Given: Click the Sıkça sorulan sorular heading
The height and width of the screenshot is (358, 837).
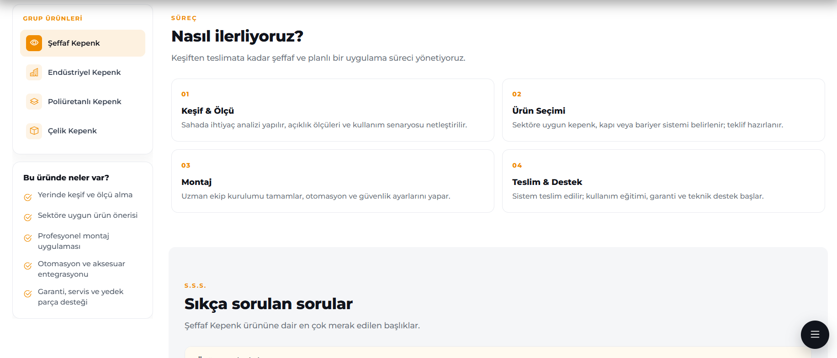Looking at the screenshot, I should tap(269, 304).
